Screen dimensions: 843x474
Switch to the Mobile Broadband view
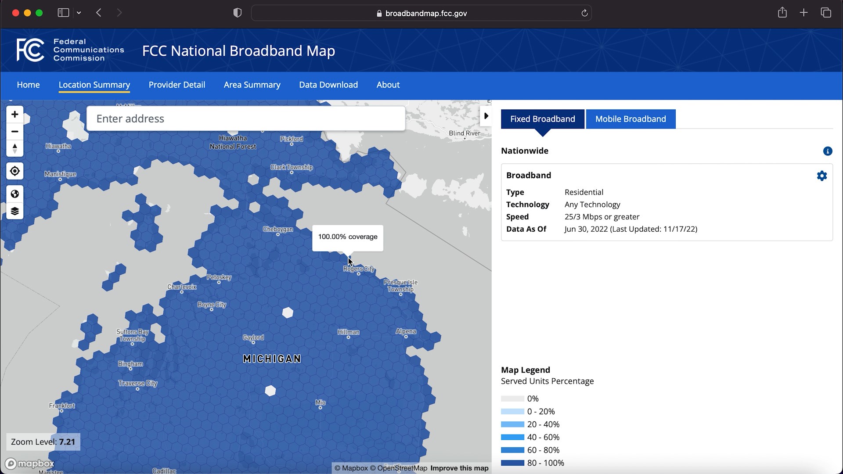click(630, 119)
